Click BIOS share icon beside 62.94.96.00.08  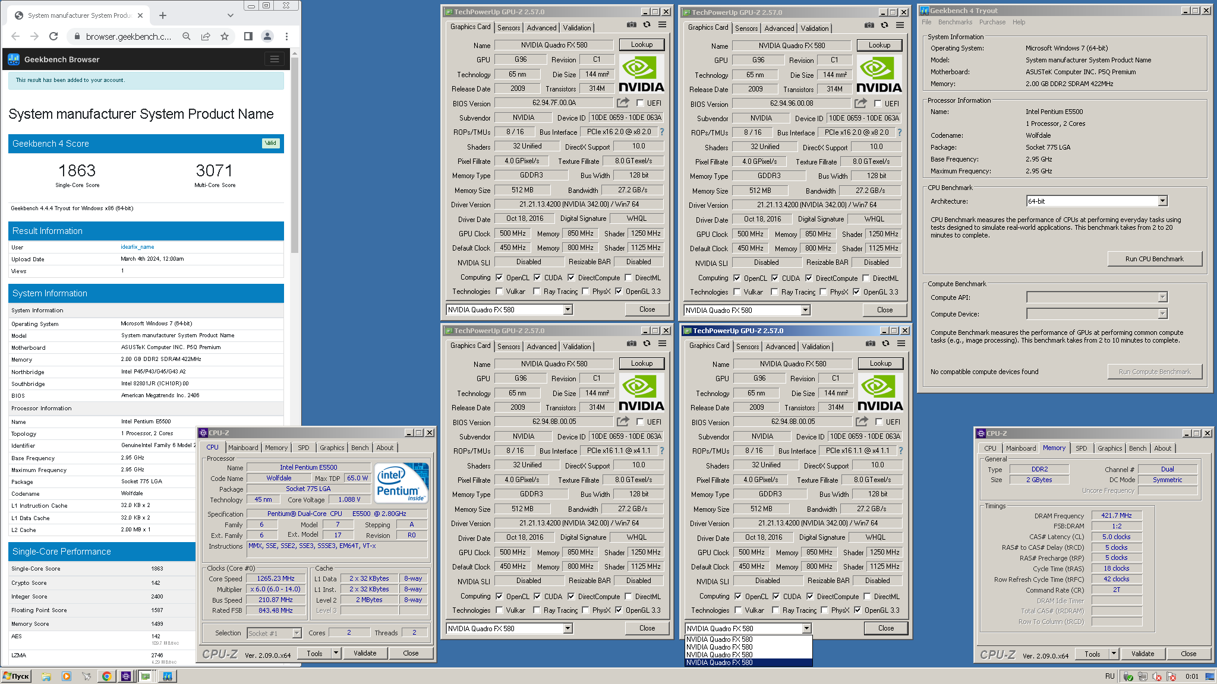point(860,103)
